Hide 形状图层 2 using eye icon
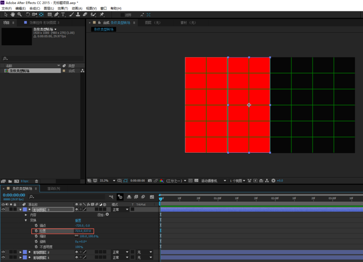The height and width of the screenshot is (262, 363). (x=3, y=252)
